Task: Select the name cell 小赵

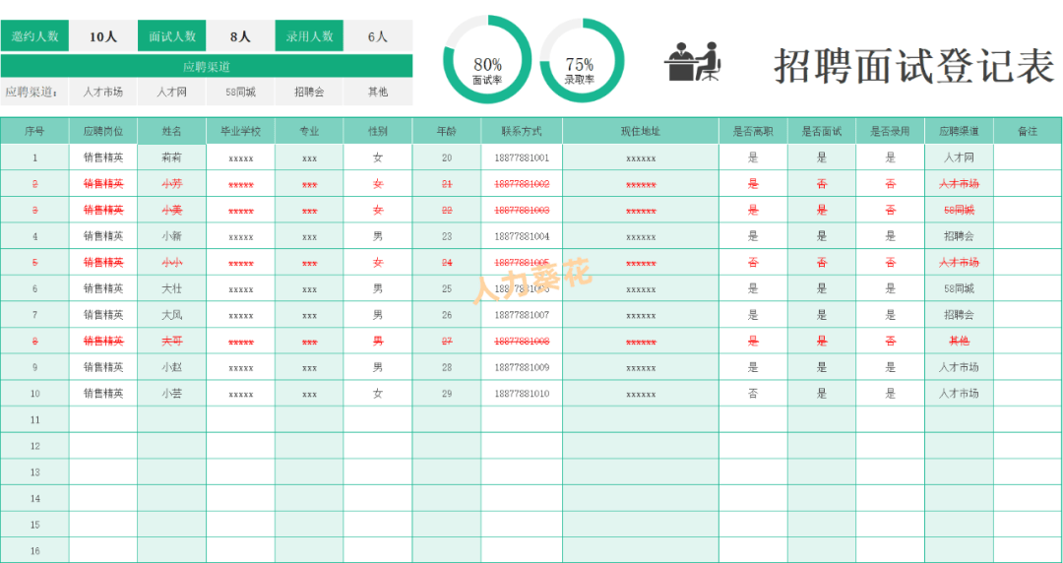Action: 171,368
